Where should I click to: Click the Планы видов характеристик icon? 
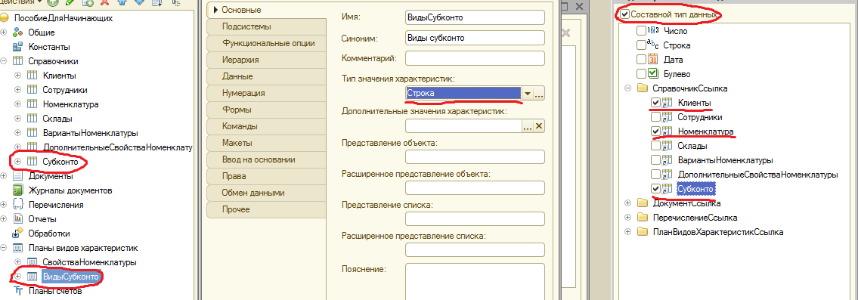[17, 248]
